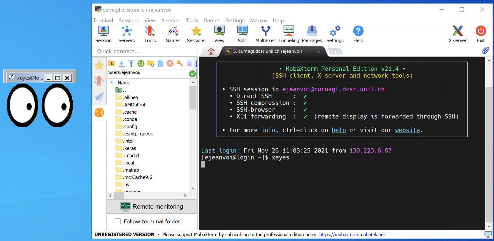This screenshot has width=494, height=241.
Task: Click the Split terminal icon
Action: point(242,34)
